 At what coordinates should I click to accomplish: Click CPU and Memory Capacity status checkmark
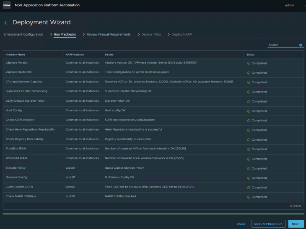click(249, 82)
